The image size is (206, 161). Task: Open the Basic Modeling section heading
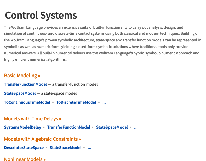tap(22, 76)
